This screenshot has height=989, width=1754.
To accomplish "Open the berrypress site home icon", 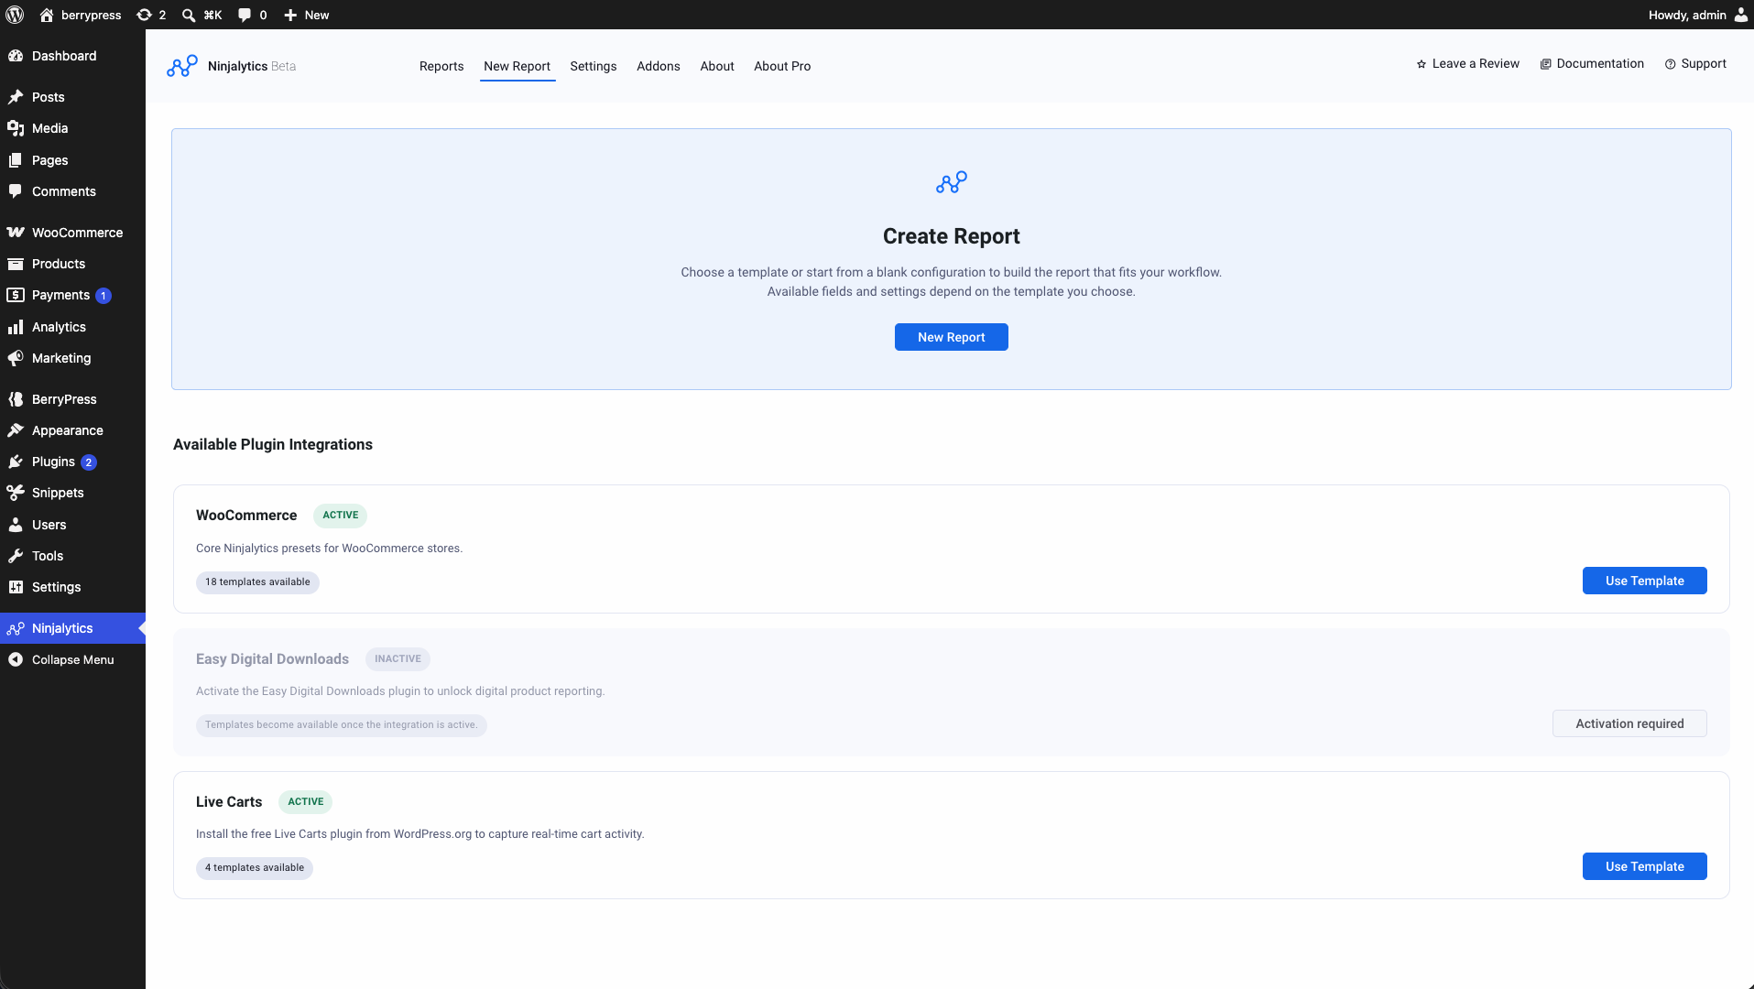I will pyautogui.click(x=47, y=15).
